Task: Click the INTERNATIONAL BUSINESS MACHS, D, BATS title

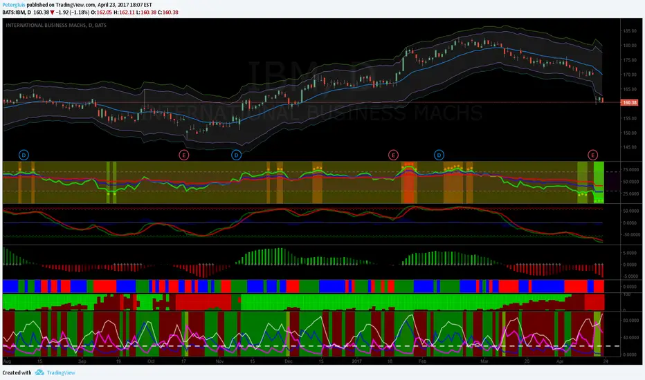Action: [x=56, y=26]
